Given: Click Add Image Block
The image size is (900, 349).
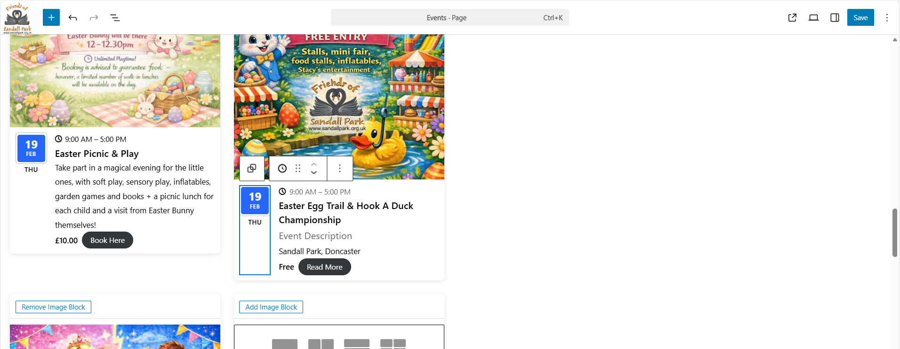Looking at the screenshot, I should point(271,307).
